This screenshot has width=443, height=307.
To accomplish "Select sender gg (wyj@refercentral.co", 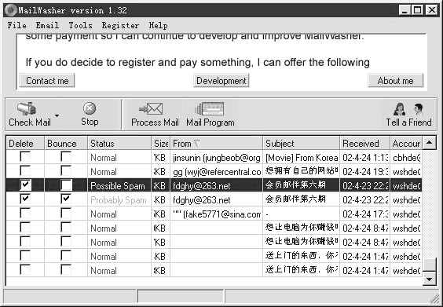I will [216, 172].
